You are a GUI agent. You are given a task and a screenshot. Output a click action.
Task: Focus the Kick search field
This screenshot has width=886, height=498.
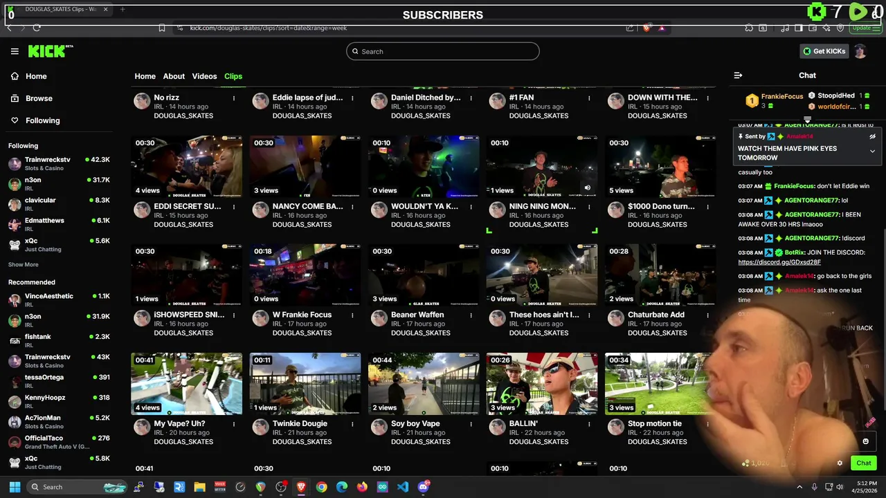click(443, 51)
